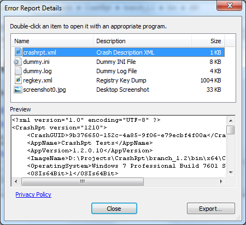Click the Export... button

coord(211,209)
